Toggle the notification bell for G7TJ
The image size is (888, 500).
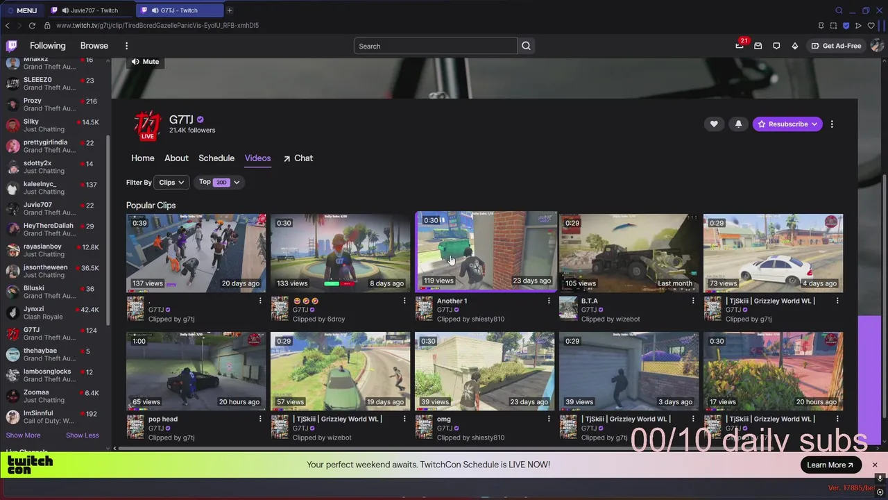[x=738, y=124]
